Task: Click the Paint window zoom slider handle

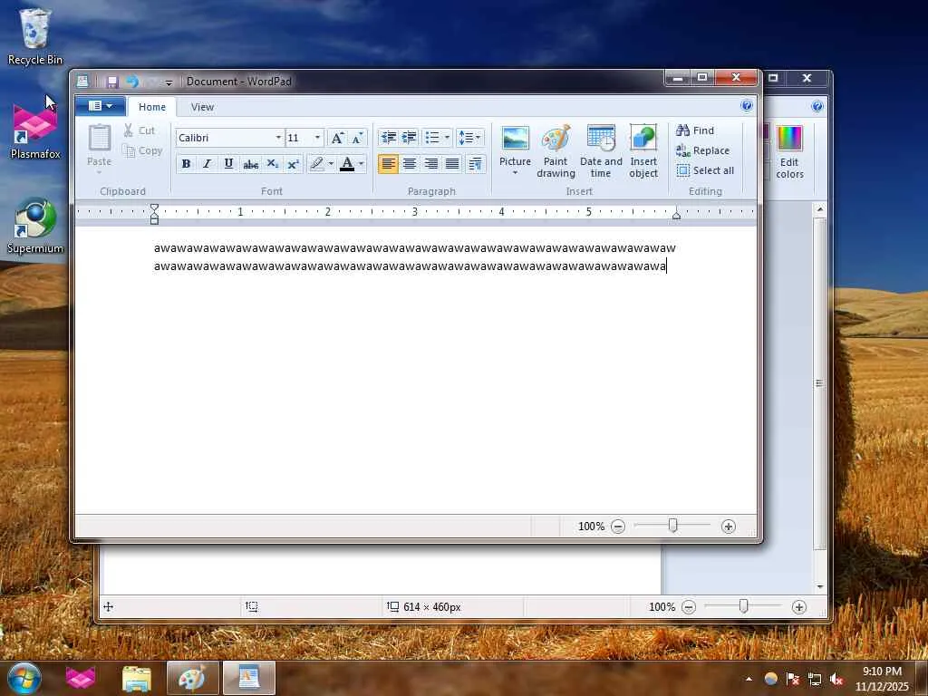Action: [743, 605]
